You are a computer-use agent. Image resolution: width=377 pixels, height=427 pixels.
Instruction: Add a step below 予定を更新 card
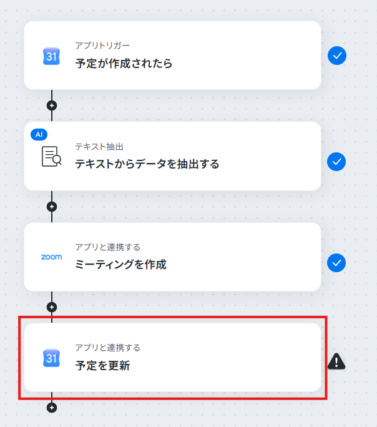[52, 408]
